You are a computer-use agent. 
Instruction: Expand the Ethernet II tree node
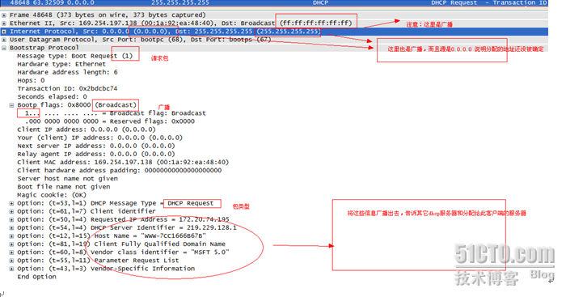click(4, 23)
